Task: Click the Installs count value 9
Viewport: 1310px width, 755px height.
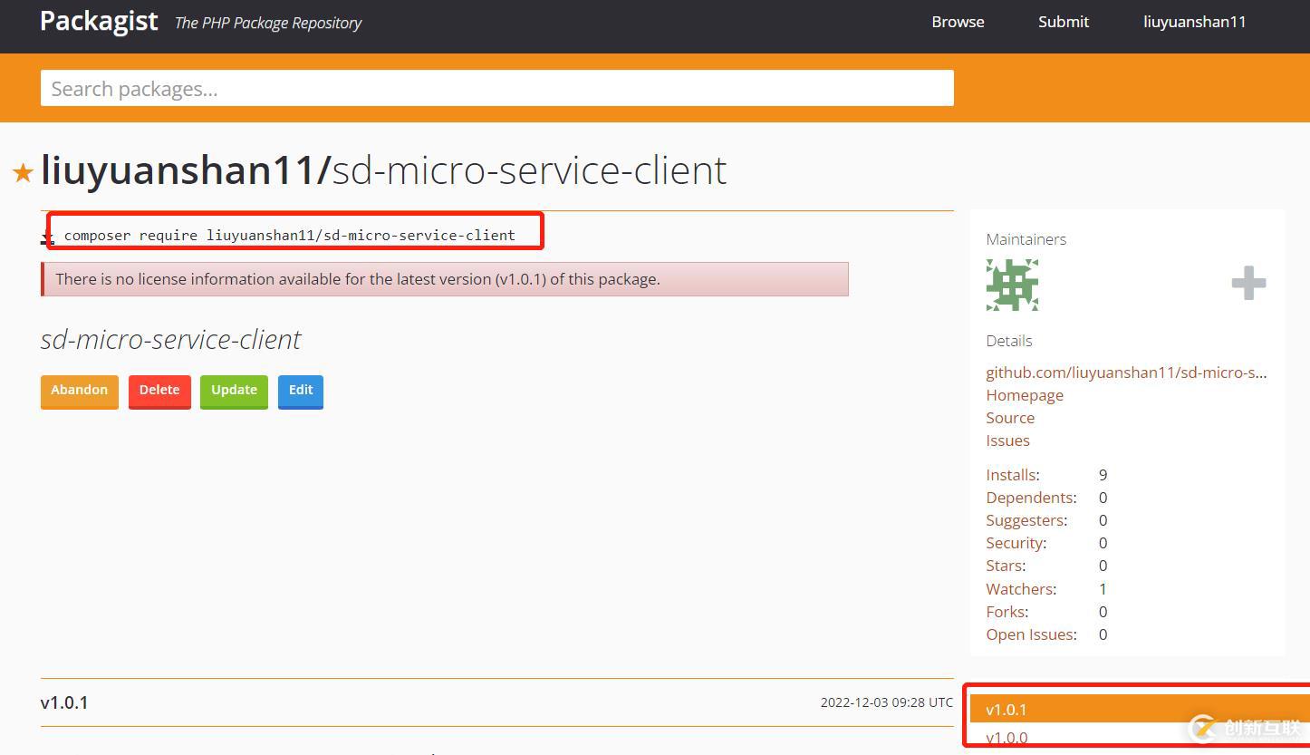Action: tap(1103, 475)
